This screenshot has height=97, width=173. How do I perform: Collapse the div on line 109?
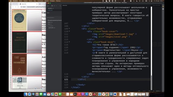click(x=69, y=29)
